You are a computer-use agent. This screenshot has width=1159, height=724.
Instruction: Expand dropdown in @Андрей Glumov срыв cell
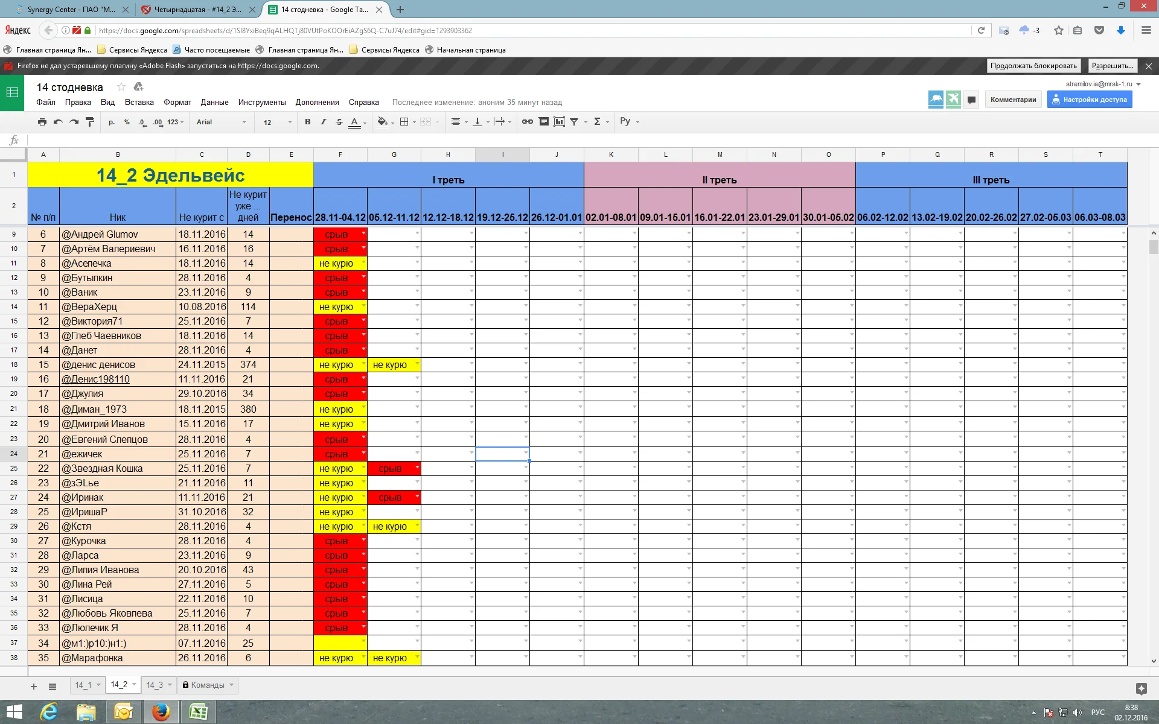(363, 233)
